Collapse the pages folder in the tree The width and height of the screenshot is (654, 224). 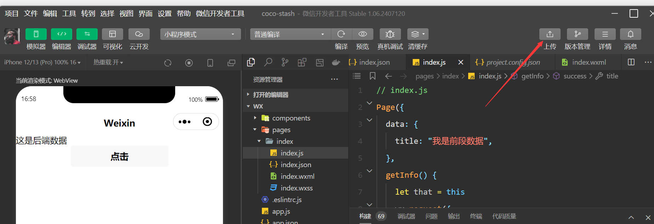point(255,130)
